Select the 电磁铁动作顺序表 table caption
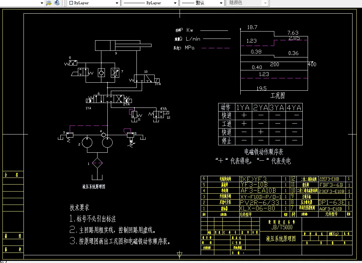The width and height of the screenshot is (362, 263). coord(264,152)
